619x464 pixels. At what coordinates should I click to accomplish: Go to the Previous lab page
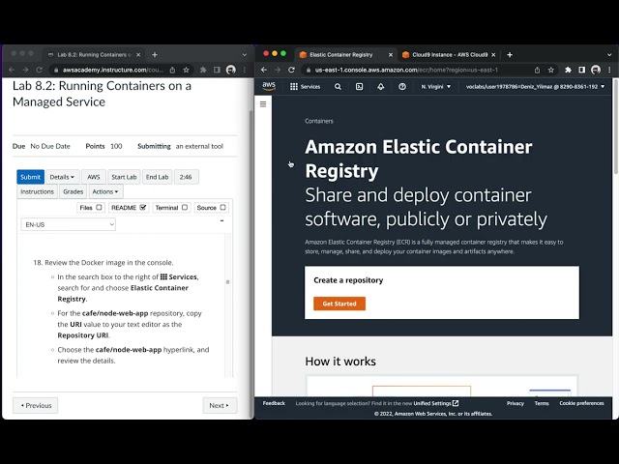point(36,405)
